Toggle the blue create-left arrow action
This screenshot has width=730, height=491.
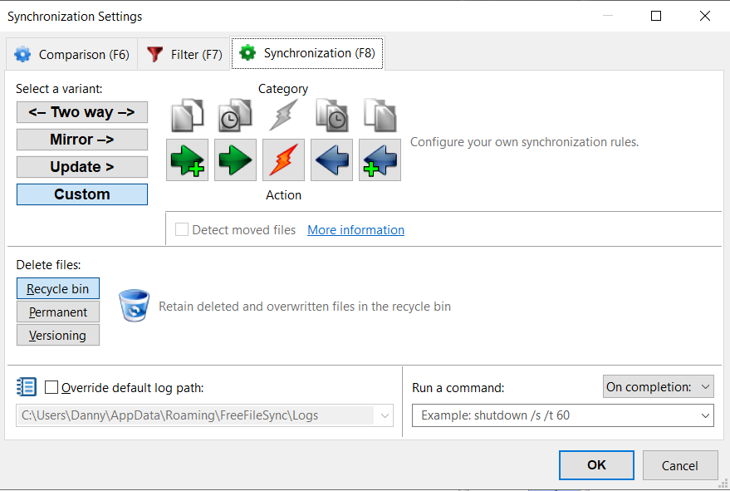[380, 160]
